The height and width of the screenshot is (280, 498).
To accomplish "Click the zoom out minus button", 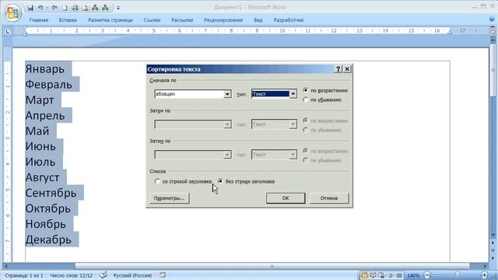I will 427,275.
